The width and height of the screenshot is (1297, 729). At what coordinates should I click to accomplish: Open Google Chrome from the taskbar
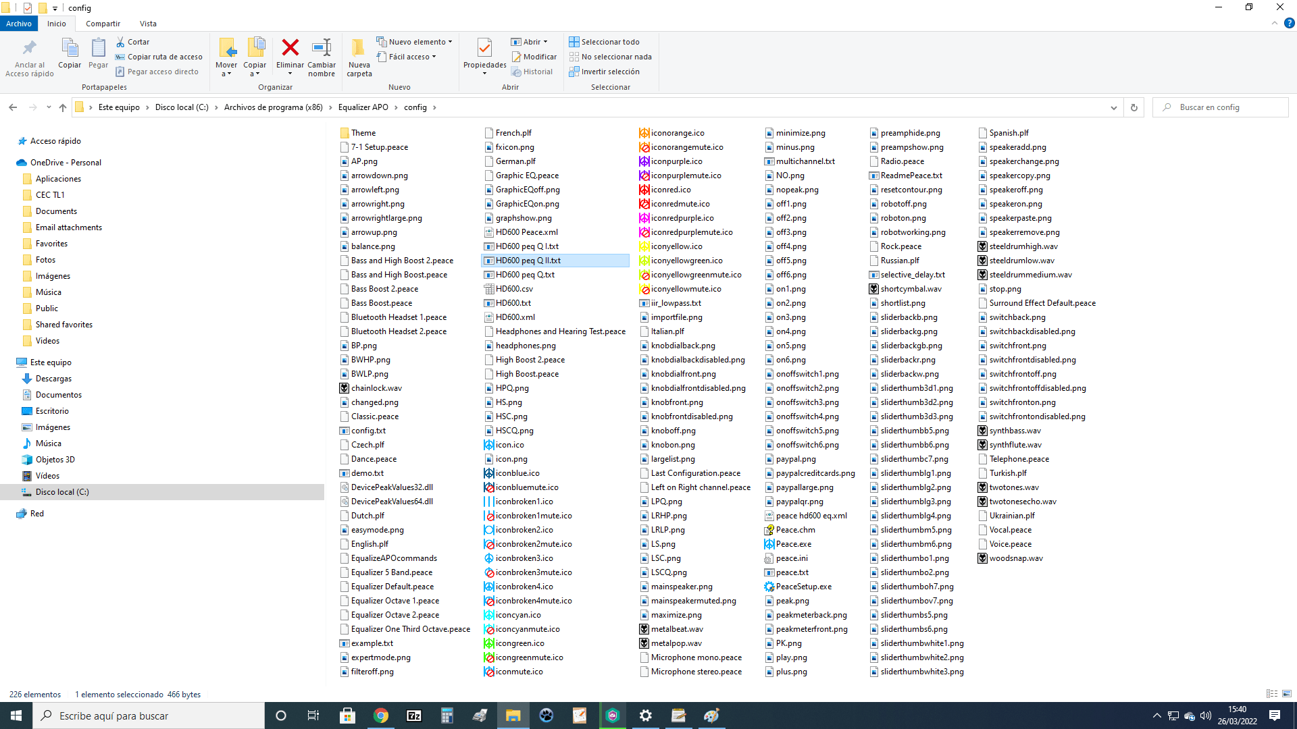tap(381, 715)
